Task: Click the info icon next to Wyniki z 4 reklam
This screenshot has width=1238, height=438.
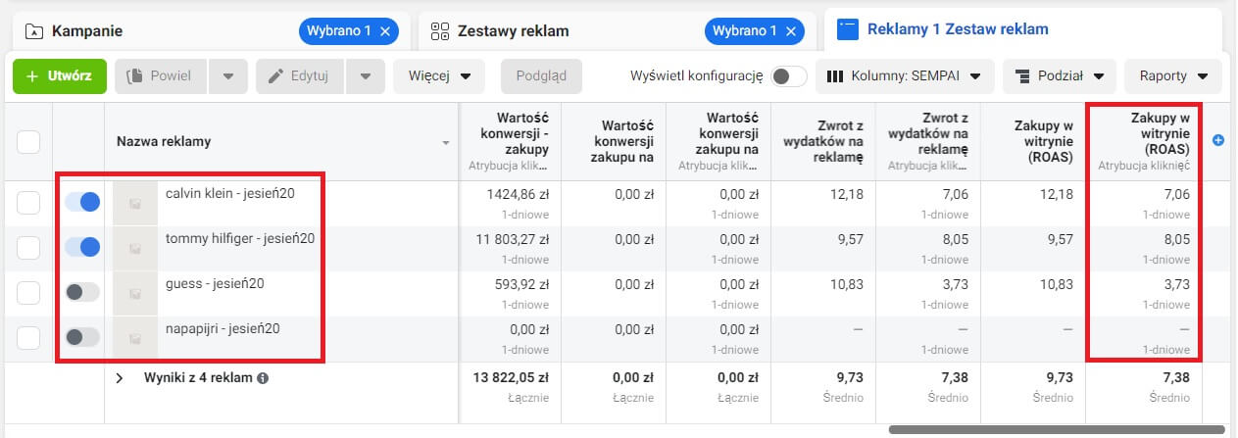Action: click(263, 377)
